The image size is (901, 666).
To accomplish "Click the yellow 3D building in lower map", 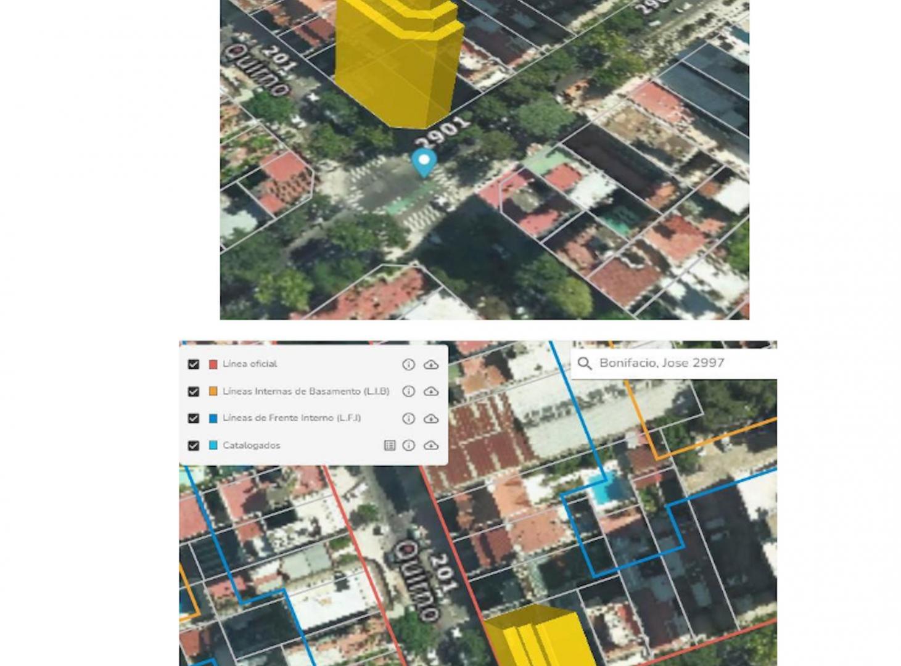I will [541, 636].
